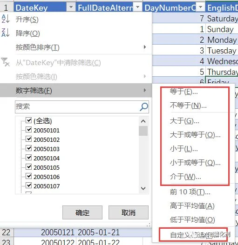This screenshot has width=238, height=245.
Task: Click the descending sort Z-A icon
Action: pyautogui.click(x=6, y=33)
